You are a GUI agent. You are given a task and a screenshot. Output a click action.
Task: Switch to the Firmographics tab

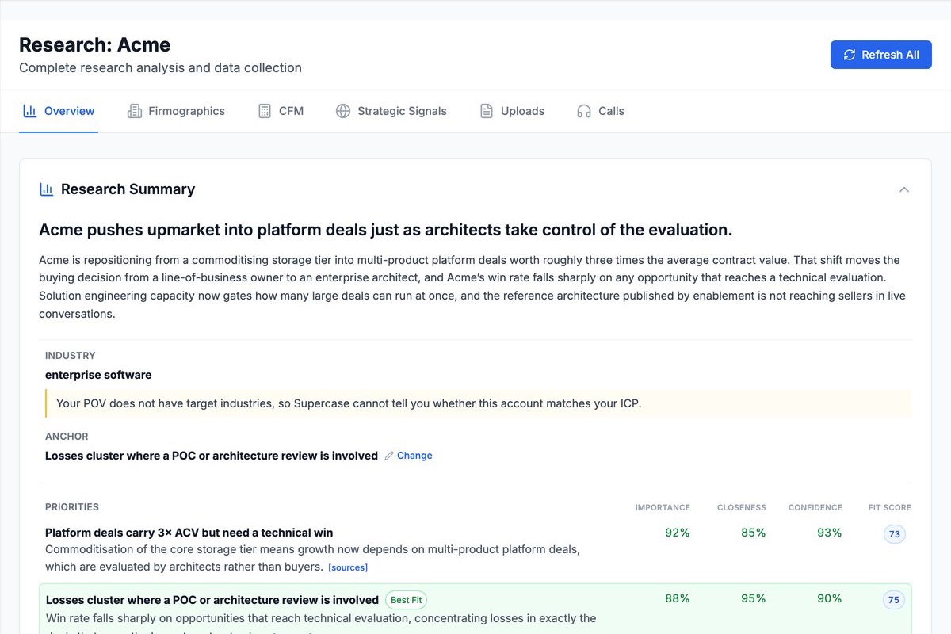click(x=176, y=111)
